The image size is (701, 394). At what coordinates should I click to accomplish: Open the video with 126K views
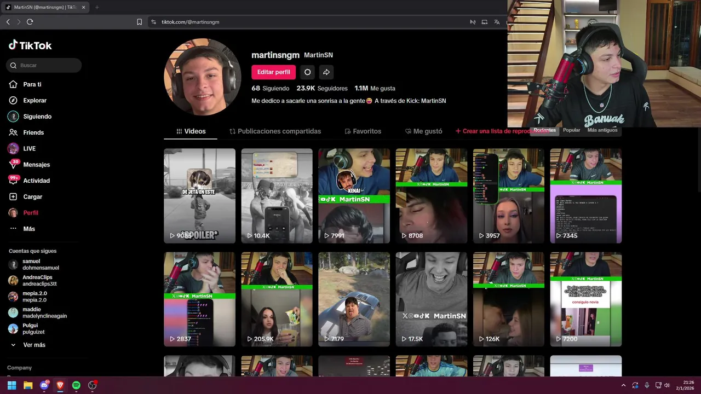point(508,299)
